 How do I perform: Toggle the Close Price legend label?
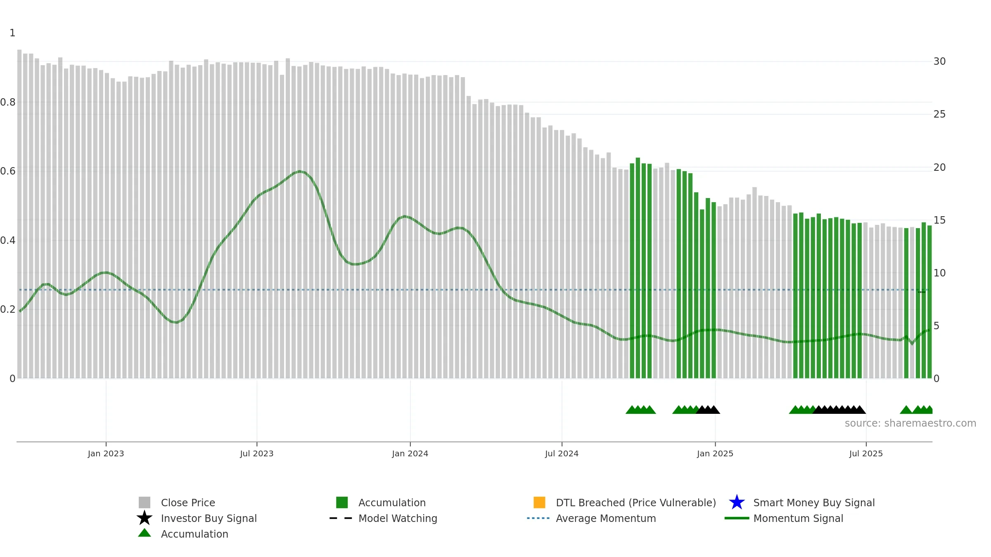click(188, 503)
